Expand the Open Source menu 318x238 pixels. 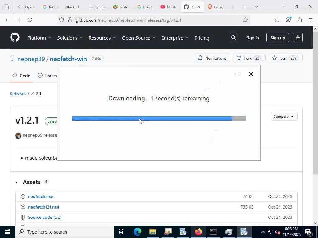(139, 38)
